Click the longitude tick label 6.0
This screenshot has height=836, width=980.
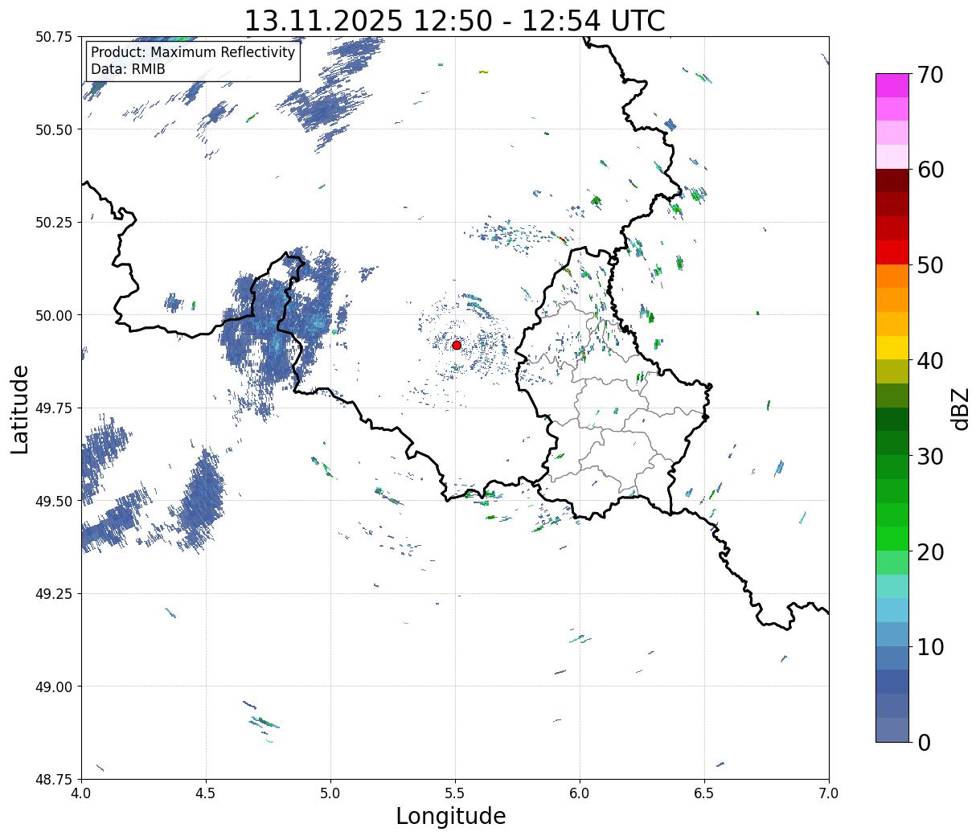click(580, 793)
